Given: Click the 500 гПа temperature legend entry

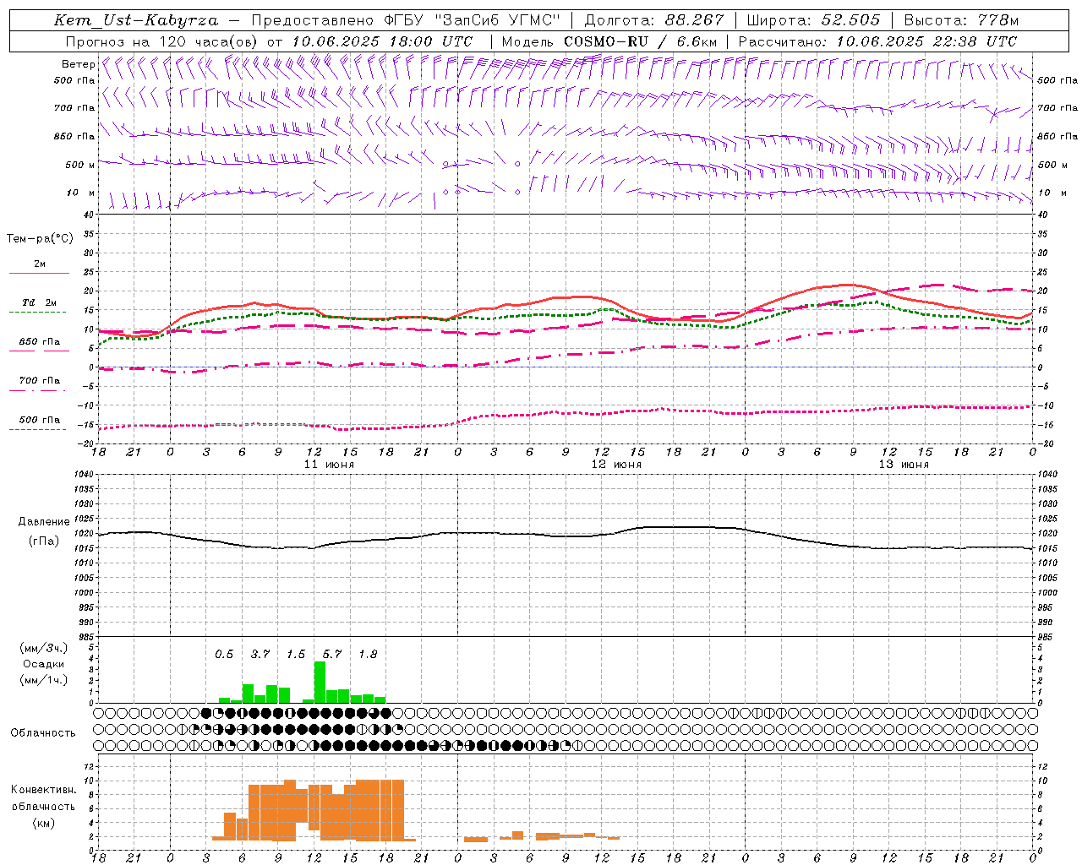Looking at the screenshot, I should click(40, 420).
